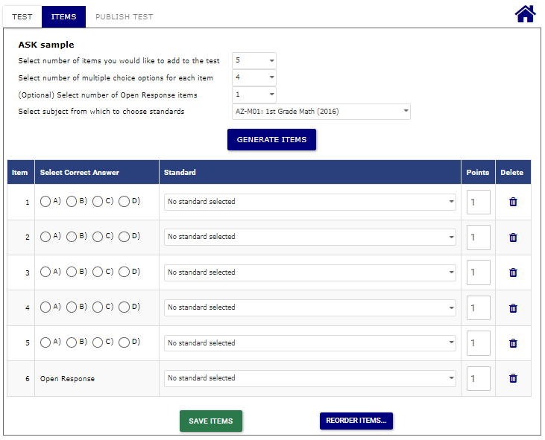The width and height of the screenshot is (545, 440).
Task: Delete item 1 with trash icon
Action: [x=513, y=202]
